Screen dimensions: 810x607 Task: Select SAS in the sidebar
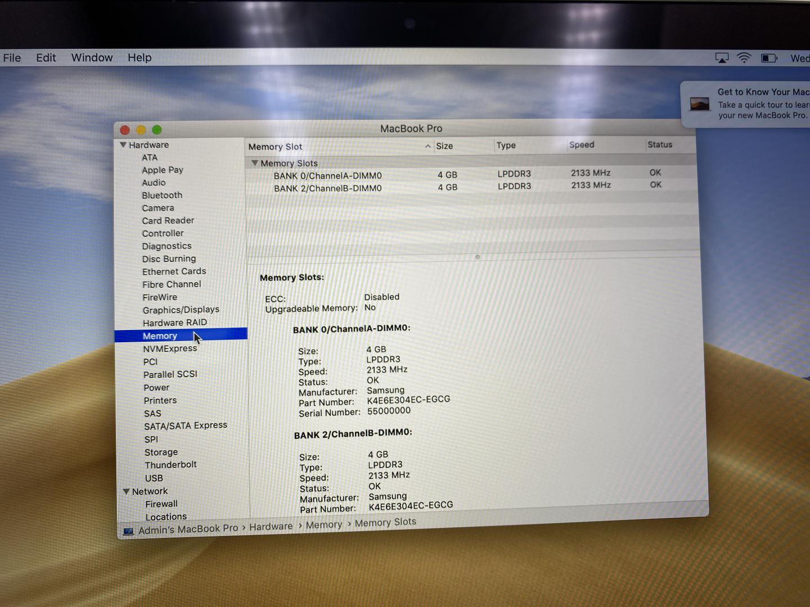pyautogui.click(x=152, y=414)
